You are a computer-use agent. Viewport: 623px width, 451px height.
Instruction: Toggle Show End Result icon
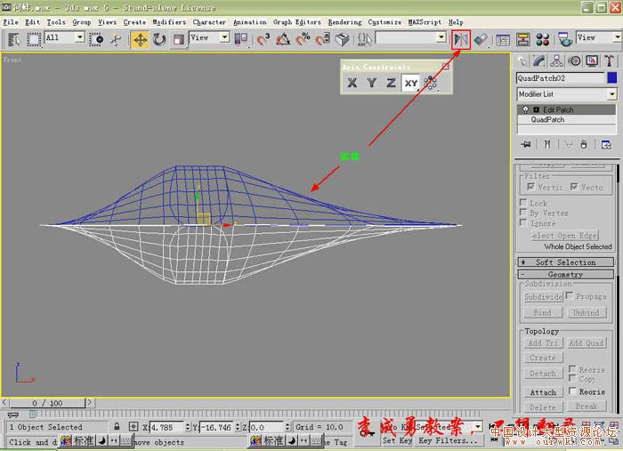pos(547,144)
